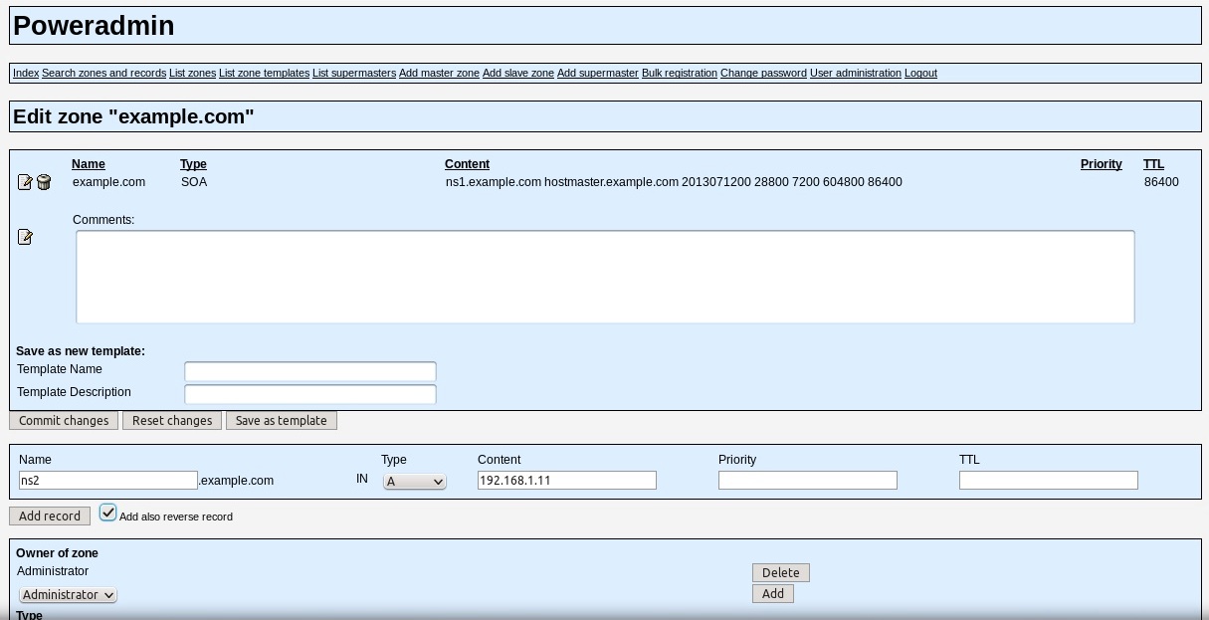
Task: Select Add supermaster link
Action: (x=598, y=73)
